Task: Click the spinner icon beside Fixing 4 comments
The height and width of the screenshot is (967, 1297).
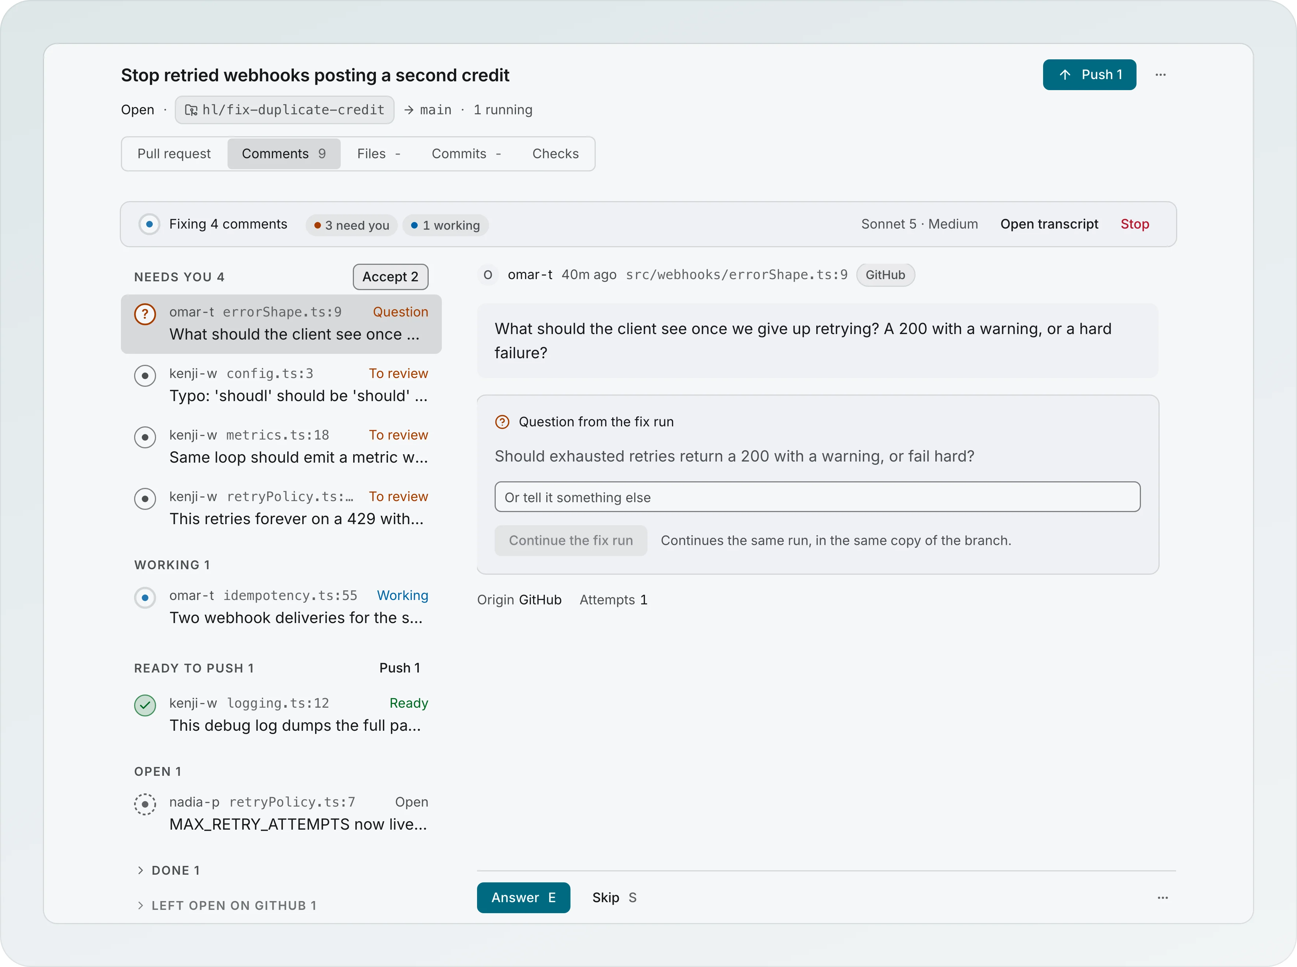Action: [x=149, y=224]
